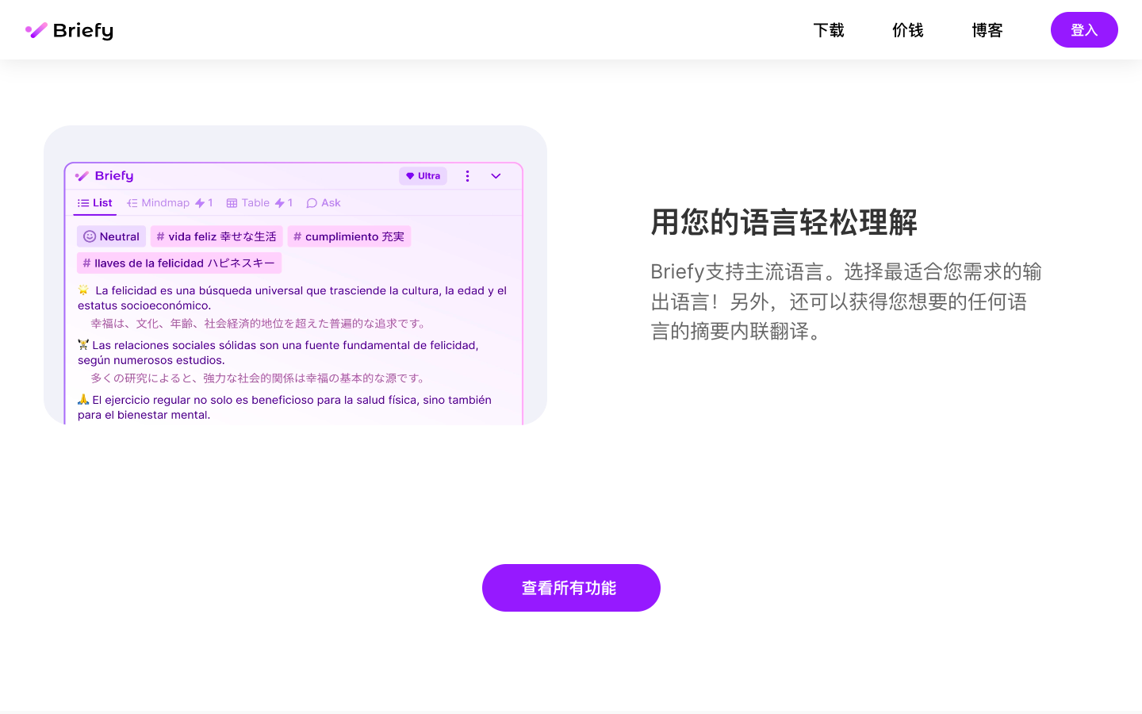Open the three-dot more options menu
Viewport: 1142px width, 714px height.
click(467, 176)
